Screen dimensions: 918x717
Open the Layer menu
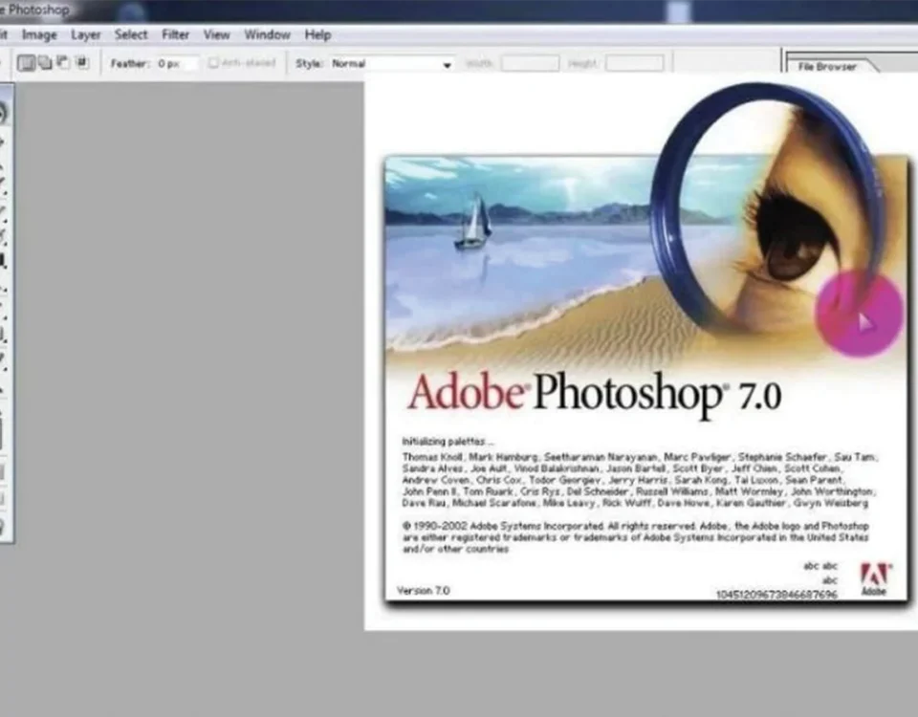[85, 35]
